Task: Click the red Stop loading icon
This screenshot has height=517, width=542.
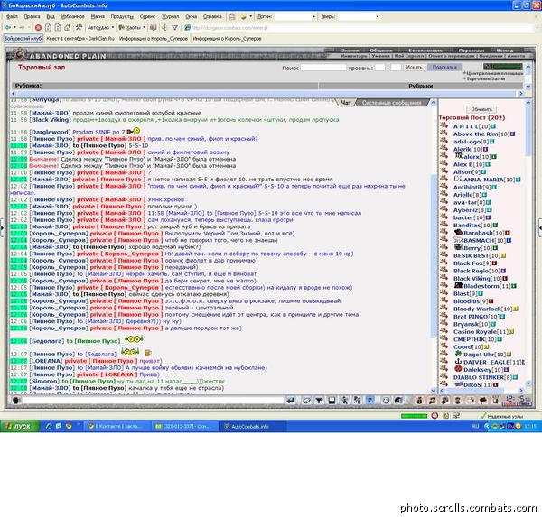Action: click(x=38, y=27)
